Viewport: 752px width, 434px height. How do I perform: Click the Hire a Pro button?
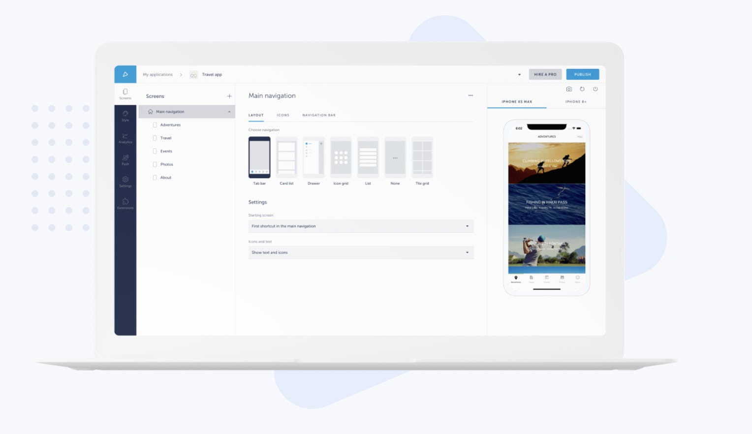545,74
